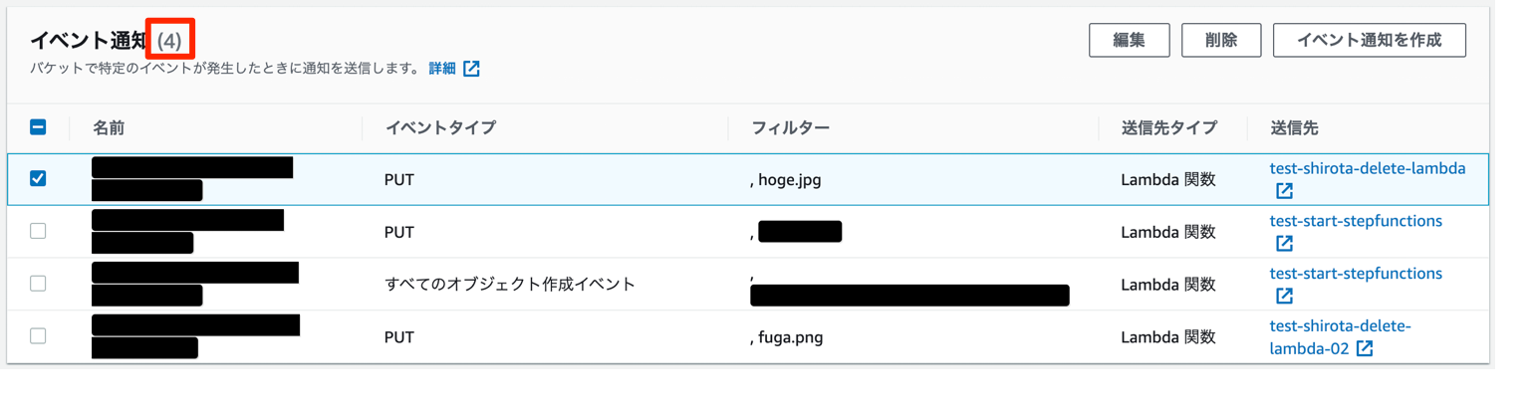Click the 編集 button
This screenshot has height=410, width=1536.
[x=1129, y=41]
